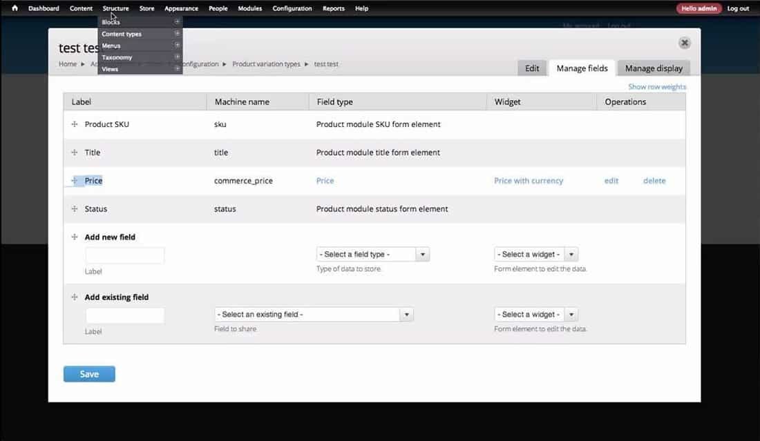Select Views from the Structure menu
Screen dimensions: 760x441
[109, 68]
